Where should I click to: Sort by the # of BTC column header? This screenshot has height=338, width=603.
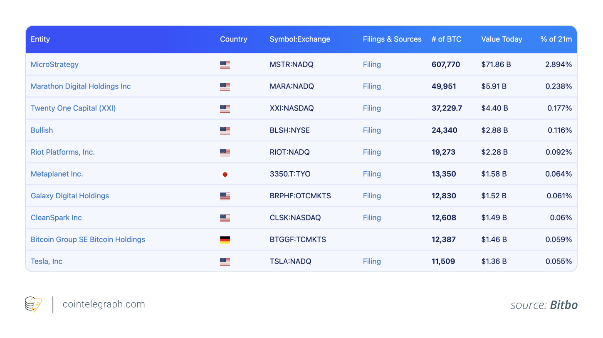446,39
